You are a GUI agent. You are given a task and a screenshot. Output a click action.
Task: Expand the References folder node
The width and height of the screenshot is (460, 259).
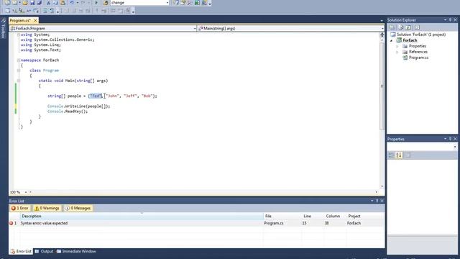click(397, 52)
